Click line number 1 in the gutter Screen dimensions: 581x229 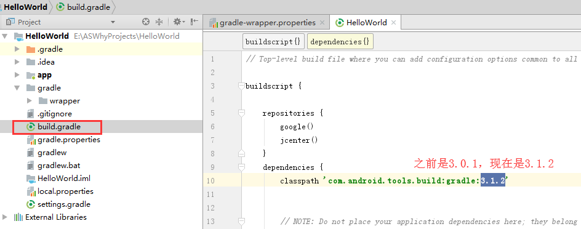point(212,59)
